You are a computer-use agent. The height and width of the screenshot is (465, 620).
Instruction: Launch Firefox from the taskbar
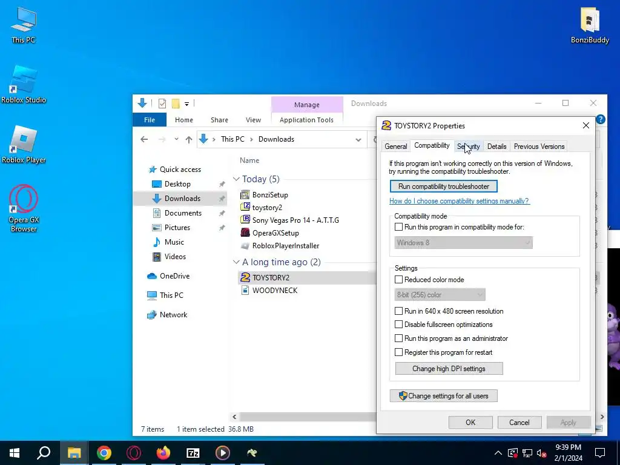pyautogui.click(x=163, y=453)
